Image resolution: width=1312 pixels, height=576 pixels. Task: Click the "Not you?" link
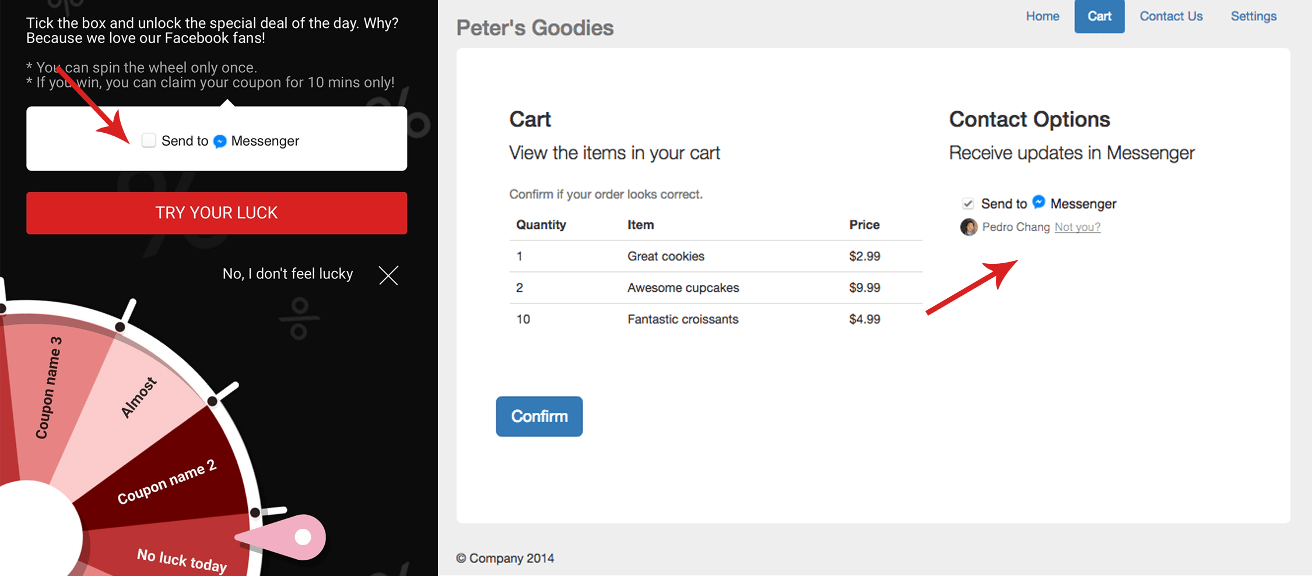pyautogui.click(x=1077, y=227)
